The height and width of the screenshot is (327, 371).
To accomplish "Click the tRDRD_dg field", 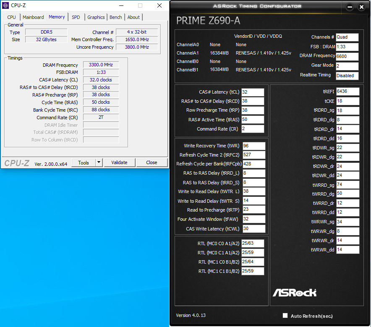I will 347,120.
